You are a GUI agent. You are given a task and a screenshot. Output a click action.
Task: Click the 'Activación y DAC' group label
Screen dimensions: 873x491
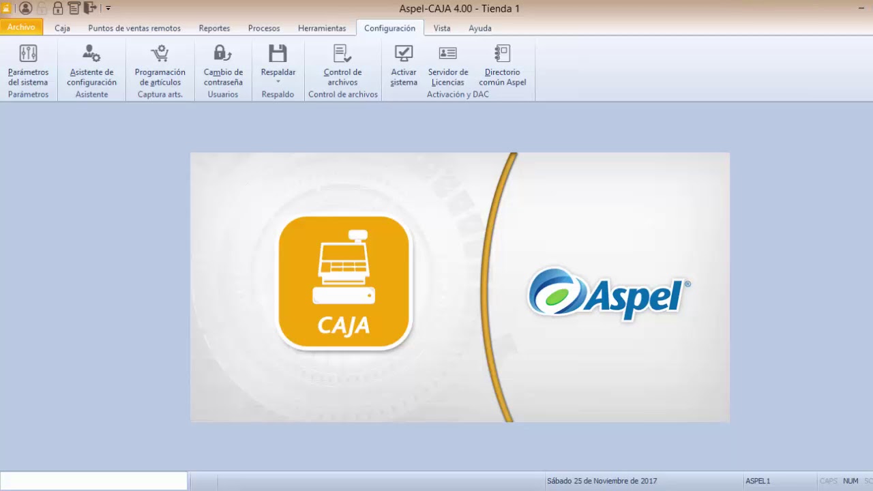point(458,94)
